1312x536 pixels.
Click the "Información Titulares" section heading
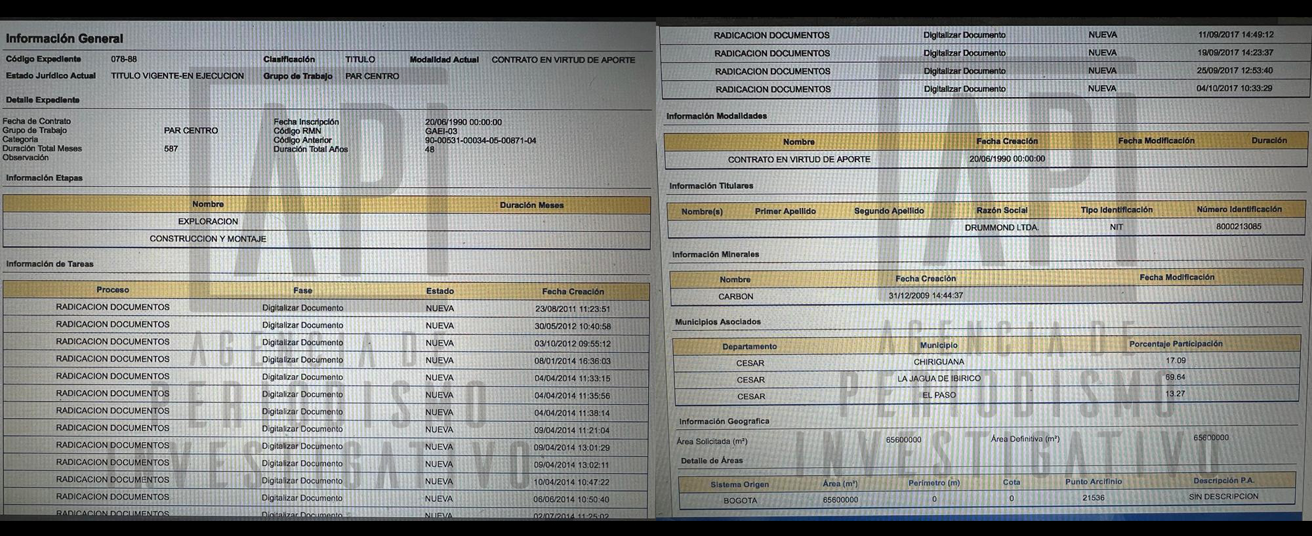click(711, 186)
